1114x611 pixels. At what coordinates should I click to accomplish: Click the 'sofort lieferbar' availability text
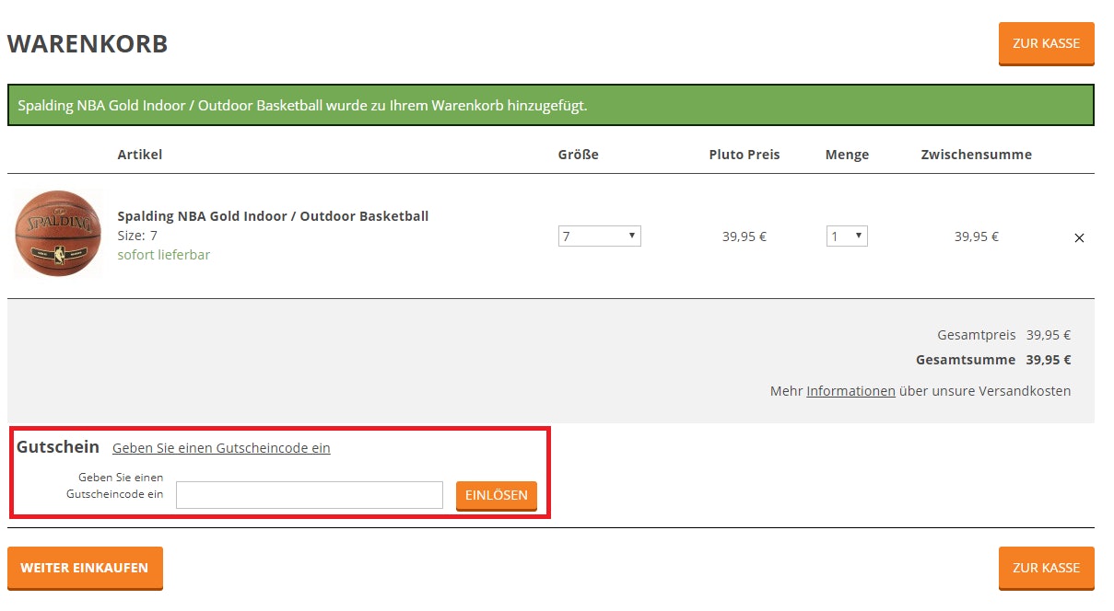click(x=164, y=255)
